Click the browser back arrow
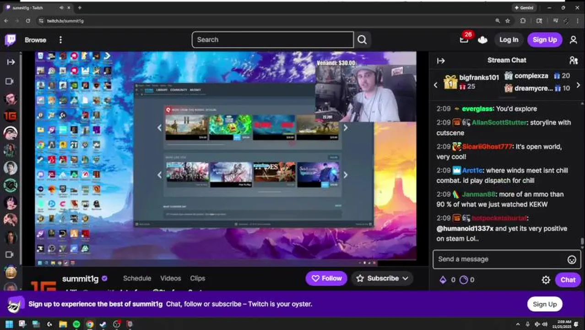 (6, 21)
